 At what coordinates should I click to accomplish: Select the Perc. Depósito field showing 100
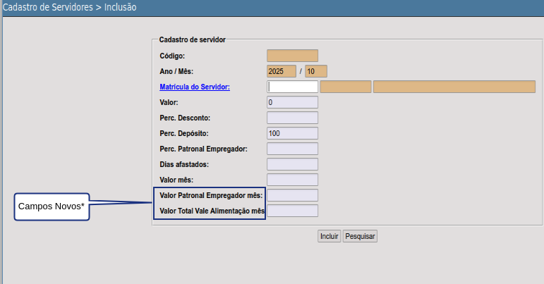click(x=292, y=133)
